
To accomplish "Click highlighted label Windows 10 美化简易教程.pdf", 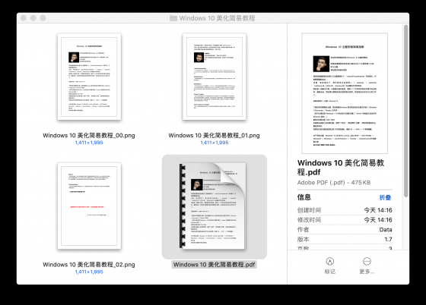I will point(214,264).
